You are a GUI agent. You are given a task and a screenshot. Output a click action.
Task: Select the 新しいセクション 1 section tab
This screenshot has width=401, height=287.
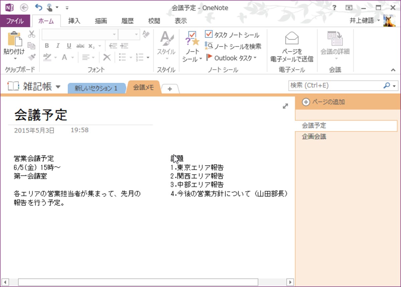click(96, 88)
